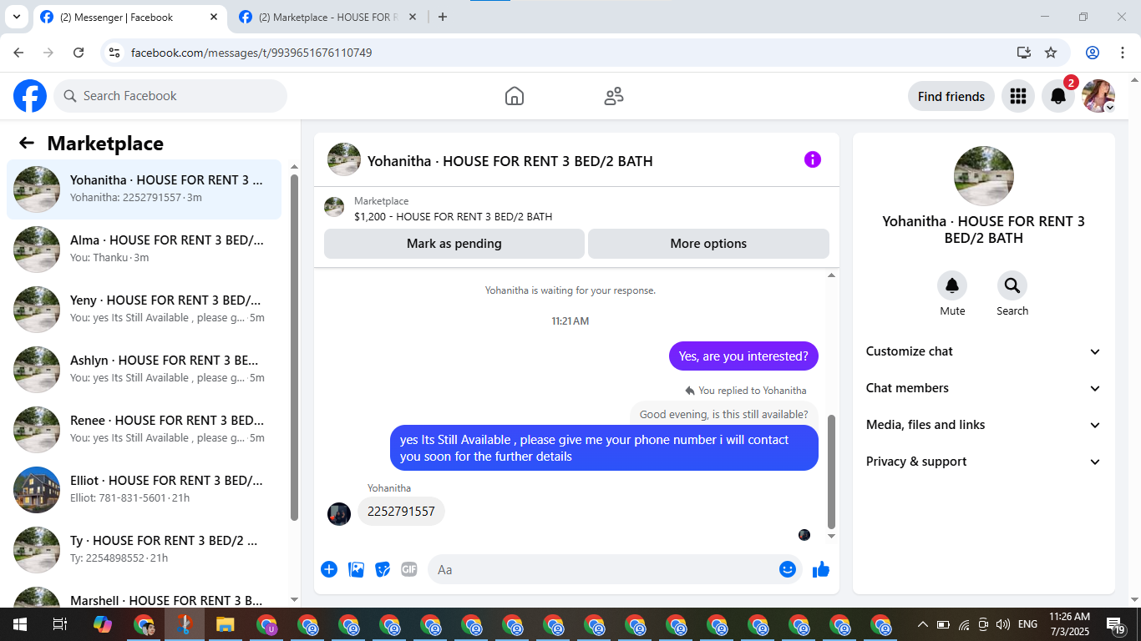Close the Messenger browser tab

click(x=214, y=17)
